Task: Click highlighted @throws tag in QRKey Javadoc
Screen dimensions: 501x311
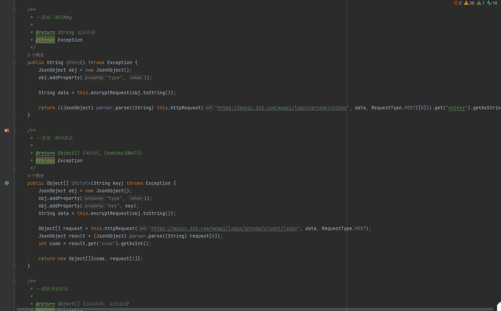Action: click(x=45, y=40)
